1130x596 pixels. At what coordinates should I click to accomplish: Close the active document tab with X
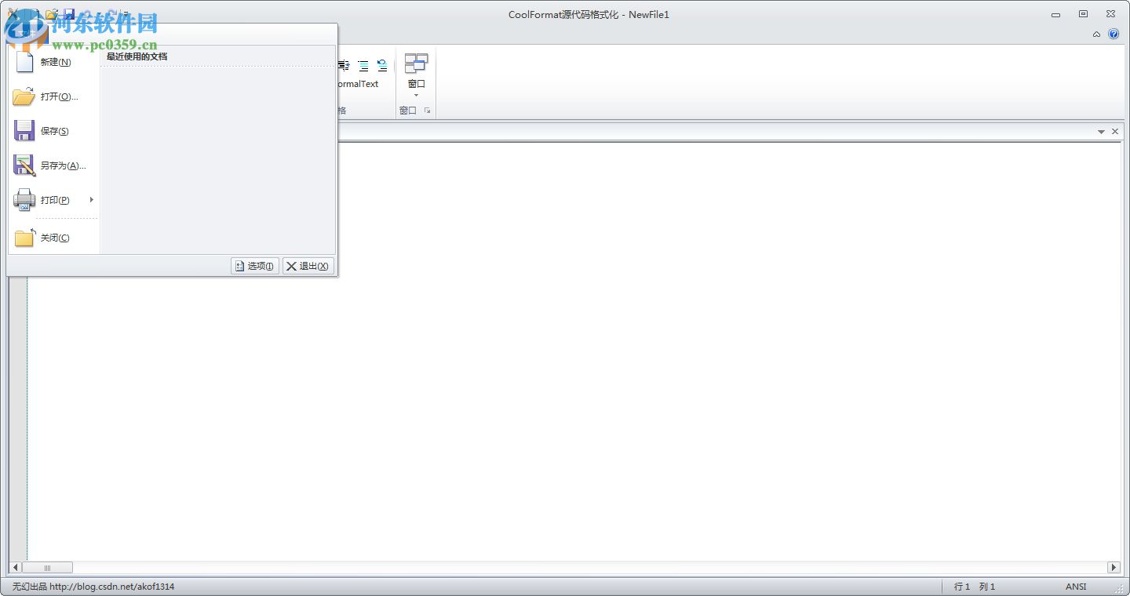tap(1115, 132)
